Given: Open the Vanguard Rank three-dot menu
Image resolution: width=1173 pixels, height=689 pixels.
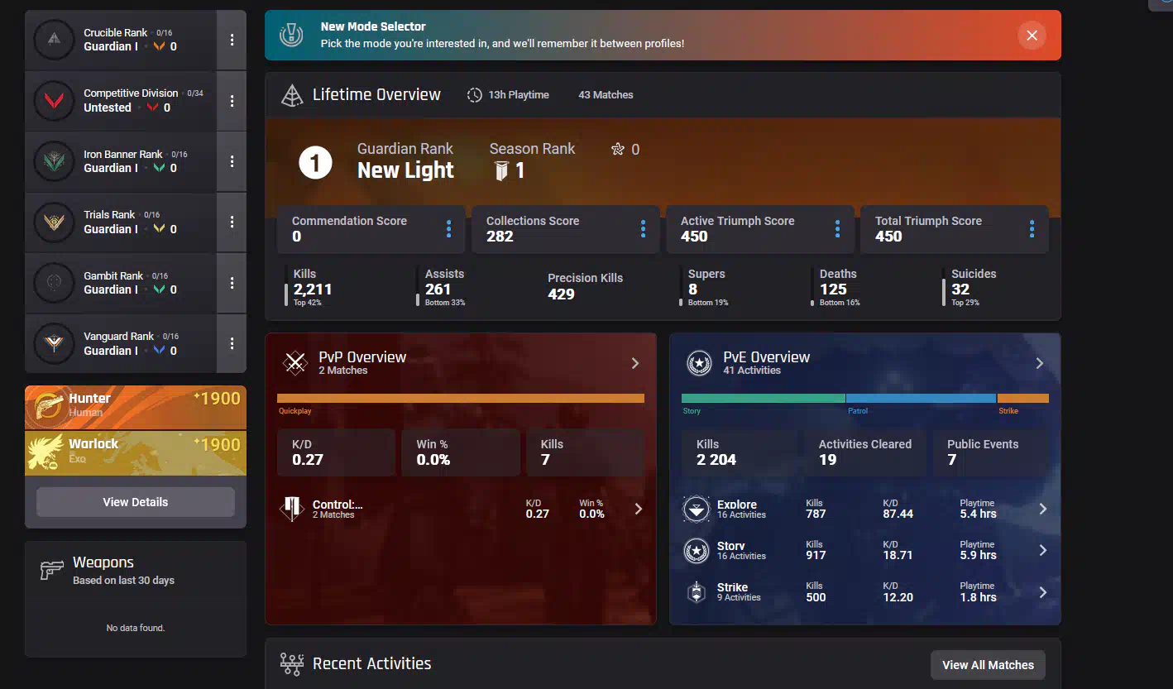Looking at the screenshot, I should click(x=232, y=343).
